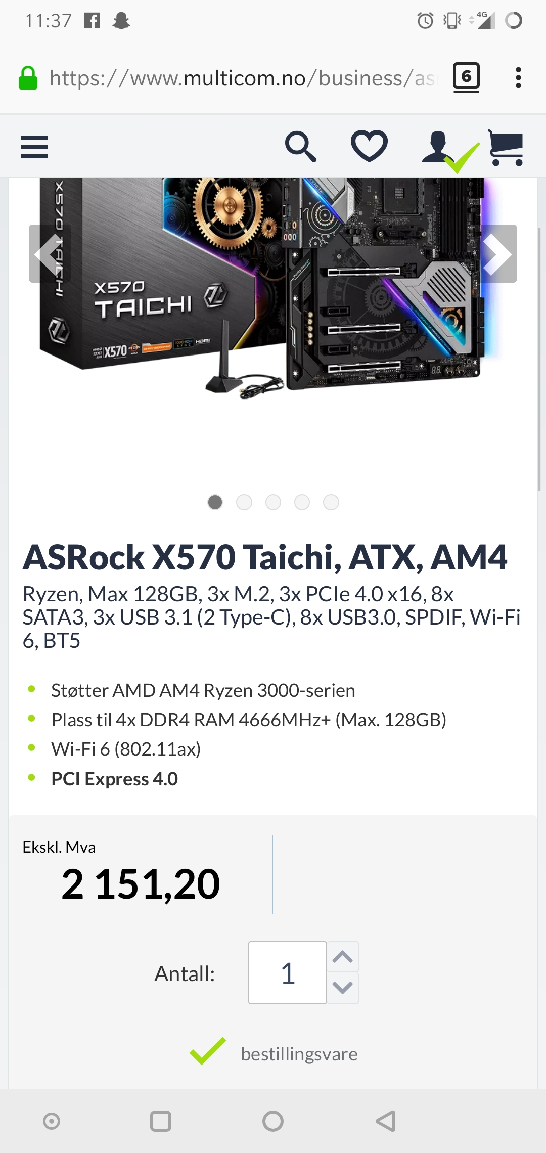
Task: Tap the multicom.no URL address bar
Action: (x=242, y=78)
